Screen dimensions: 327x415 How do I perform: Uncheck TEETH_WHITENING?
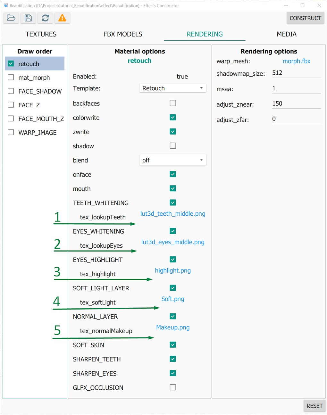pyautogui.click(x=172, y=203)
